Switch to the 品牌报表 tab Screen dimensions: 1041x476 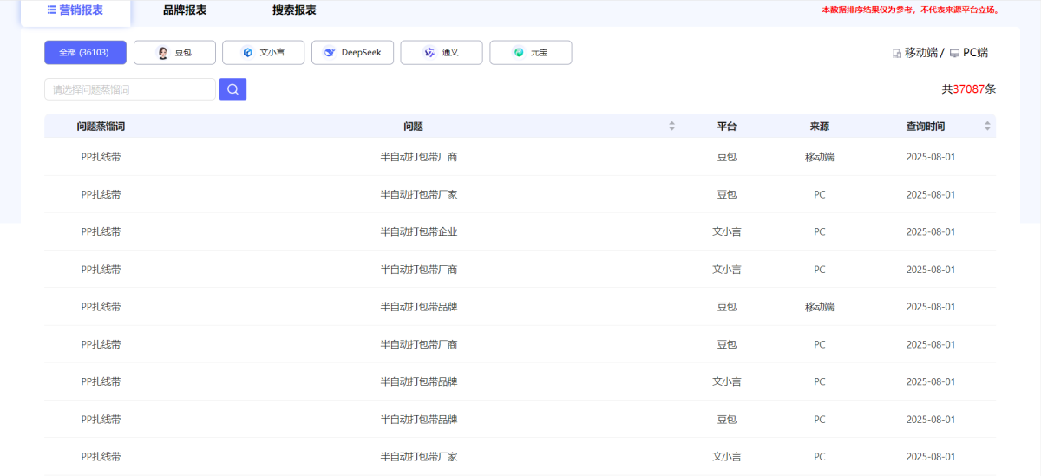click(x=185, y=10)
